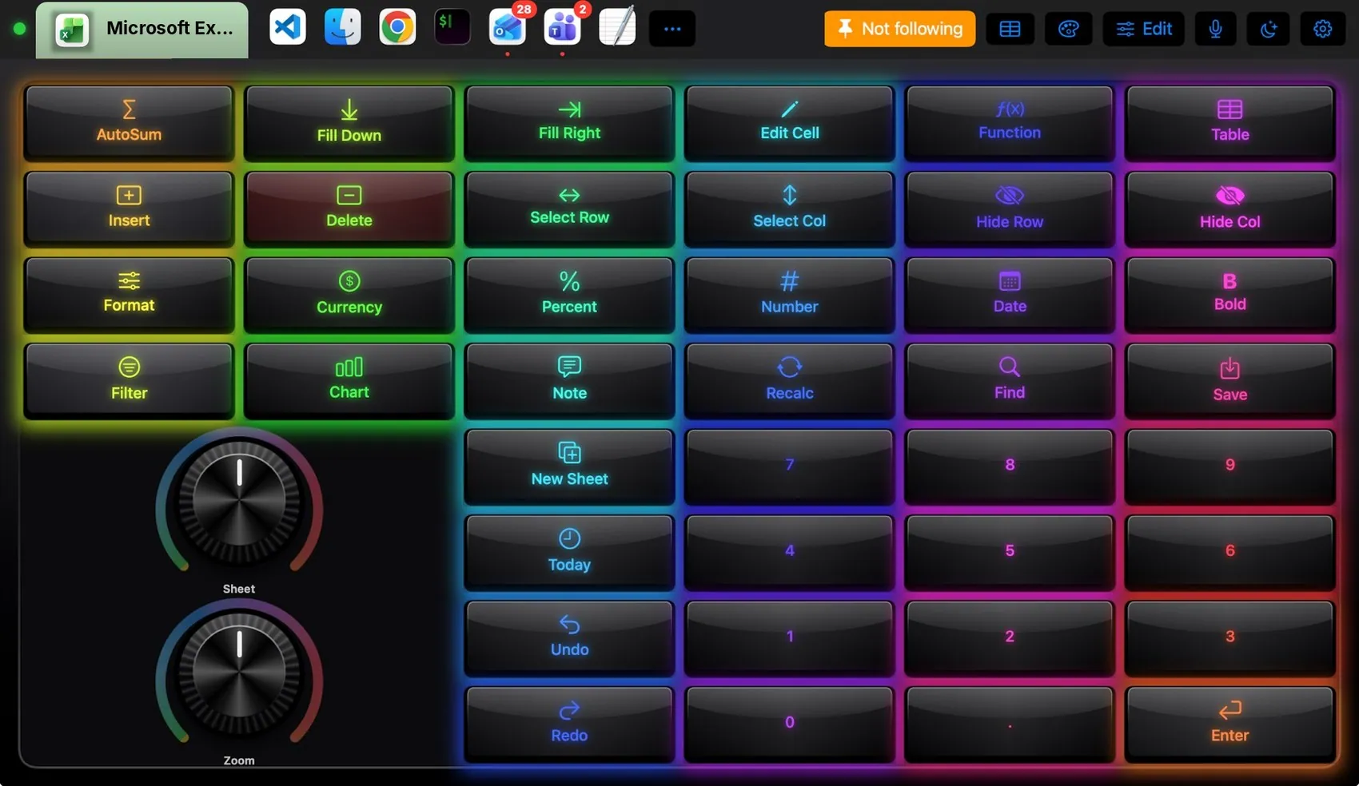This screenshot has height=786, width=1359.
Task: Click the red Delete key
Action: (x=349, y=208)
